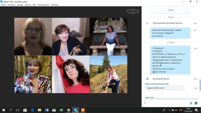The image size is (201, 113).
Task: Switch the РУС input language
Action: [181, 110]
